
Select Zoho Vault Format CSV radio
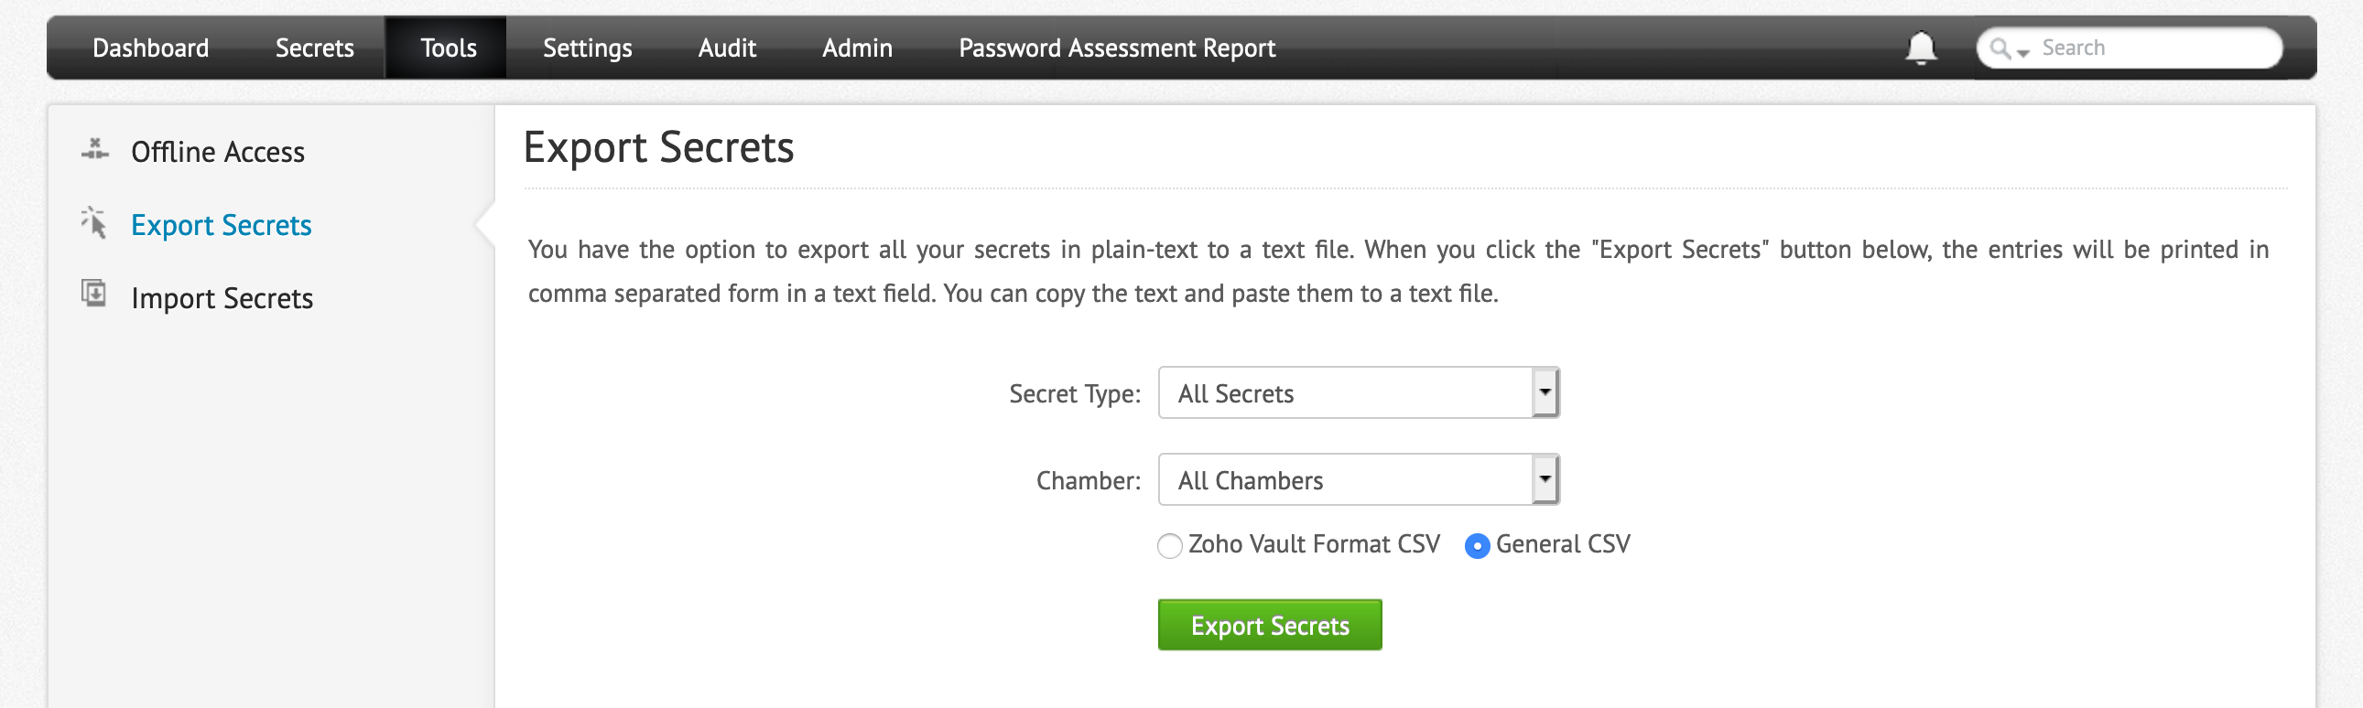1169,546
